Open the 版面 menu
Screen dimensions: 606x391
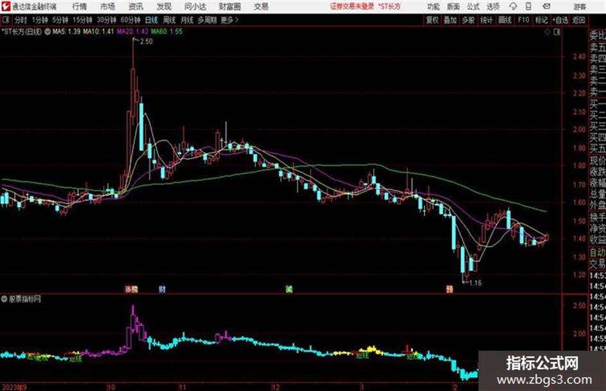(x=453, y=6)
